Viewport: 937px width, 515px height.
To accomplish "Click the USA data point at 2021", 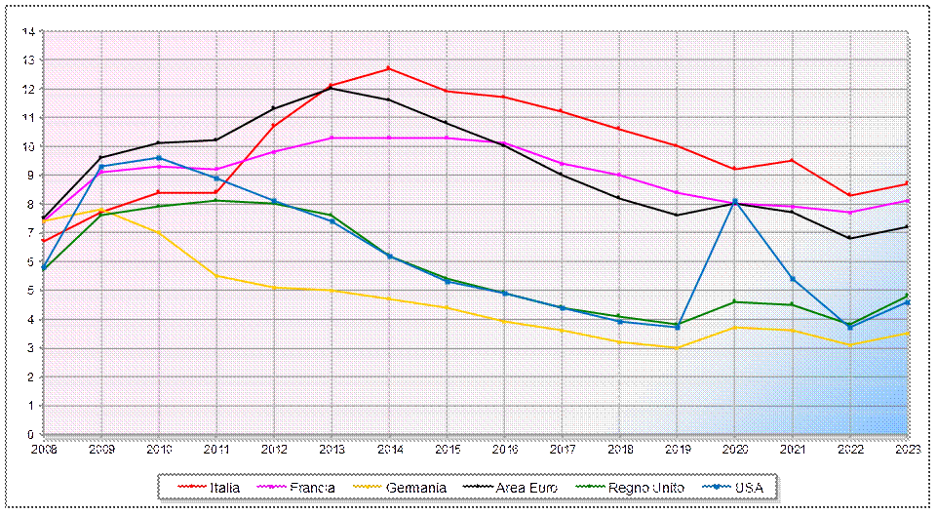I will pos(793,279).
